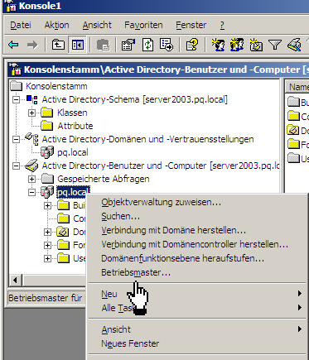The height and width of the screenshot is (360, 309).
Task: Collapse the Active Directory-Schema node
Action: pyautogui.click(x=17, y=99)
